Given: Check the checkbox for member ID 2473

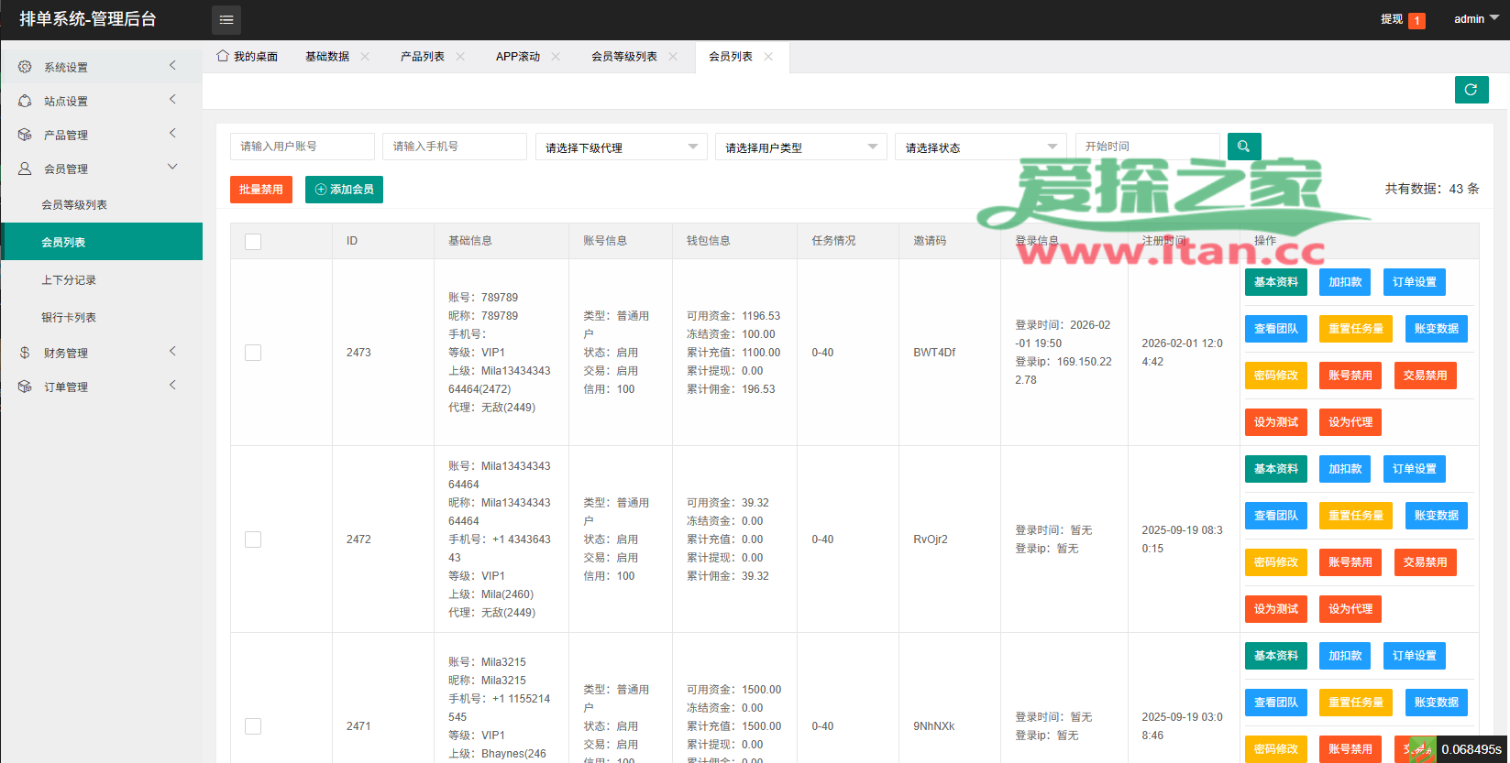Looking at the screenshot, I should (x=253, y=353).
